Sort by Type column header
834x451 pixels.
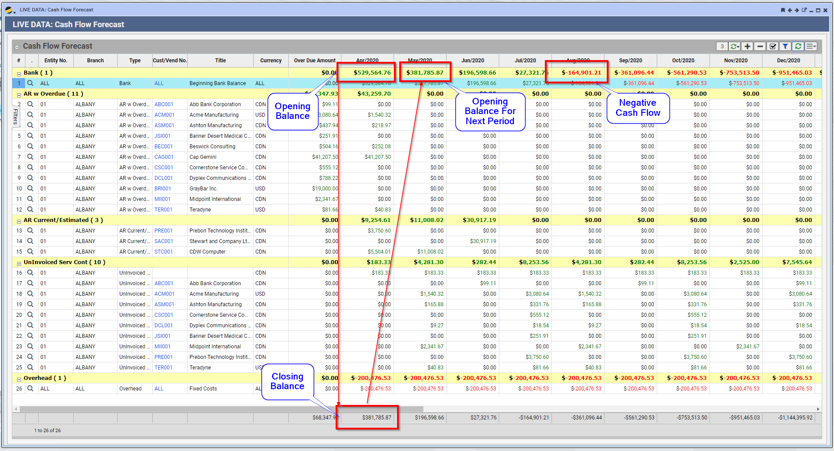coord(135,61)
